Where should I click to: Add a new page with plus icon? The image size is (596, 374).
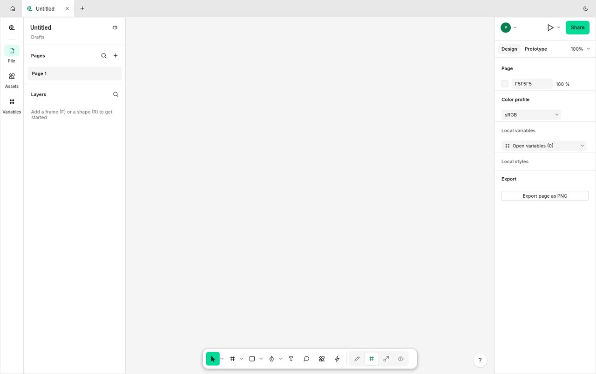pyautogui.click(x=115, y=55)
